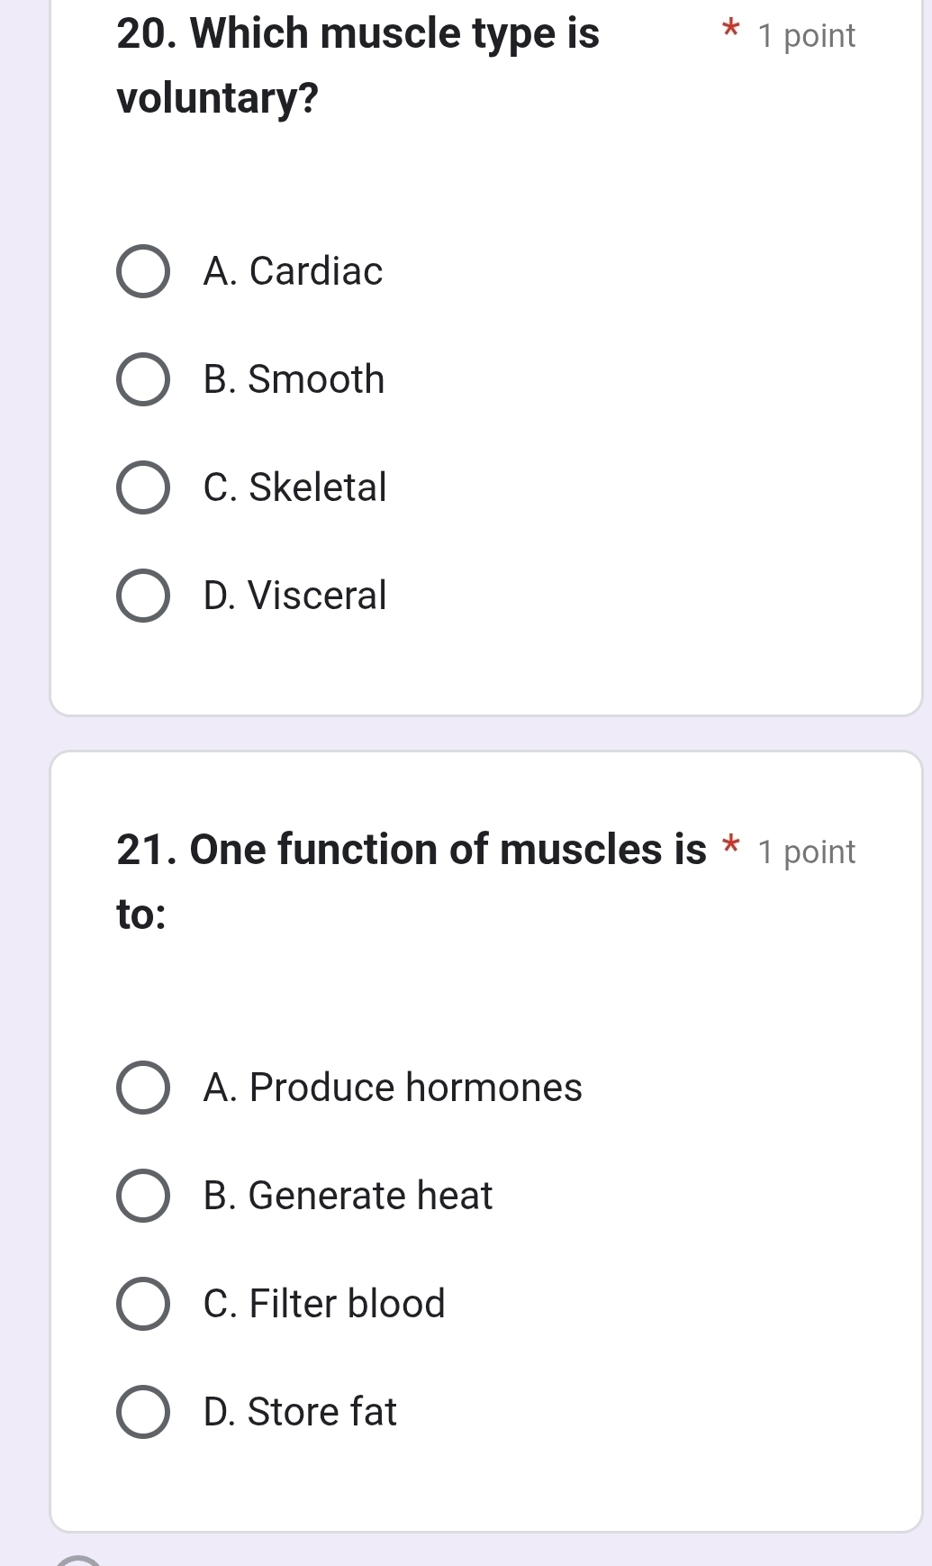The height and width of the screenshot is (1566, 932).
Task: Click the 1 point label on question 21
Action: 804,851
